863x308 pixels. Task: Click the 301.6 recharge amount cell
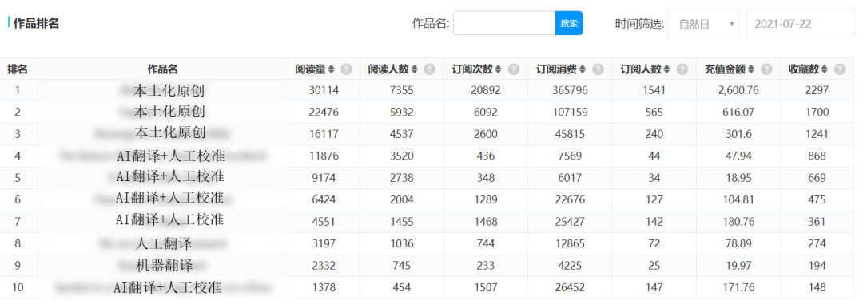point(738,133)
